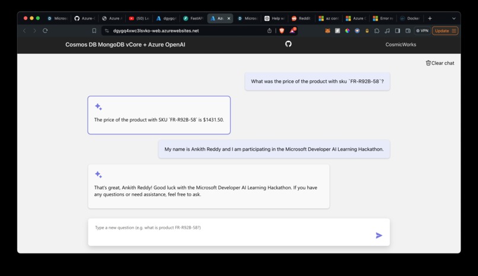Click the Clear chat button
Screen dimensions: 478x276
440,63
